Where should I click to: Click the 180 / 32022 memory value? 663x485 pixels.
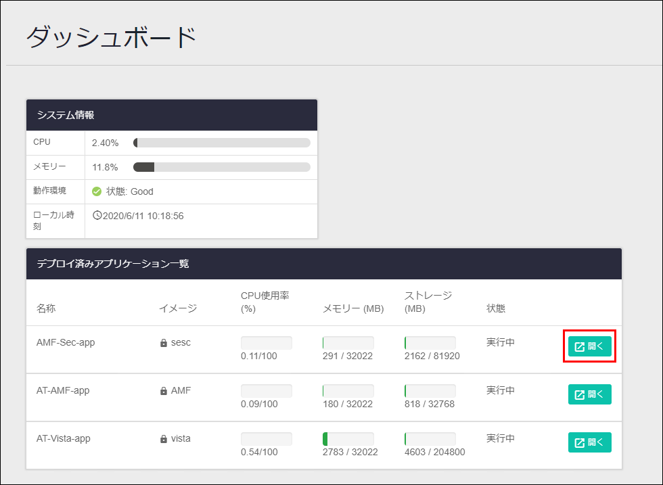point(348,405)
